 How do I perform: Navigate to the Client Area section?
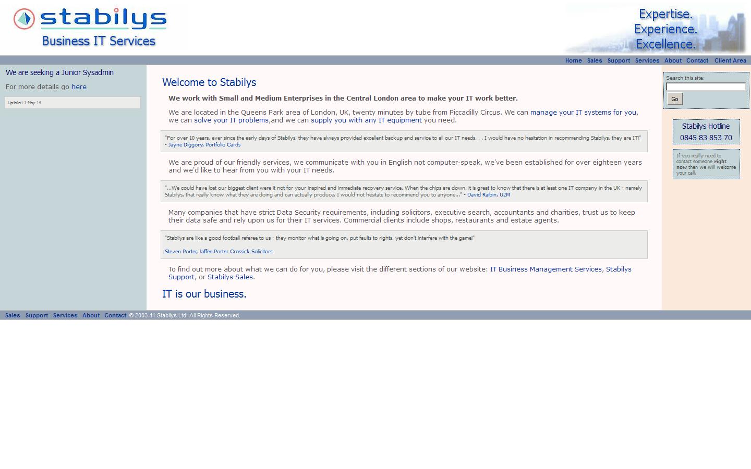point(730,60)
